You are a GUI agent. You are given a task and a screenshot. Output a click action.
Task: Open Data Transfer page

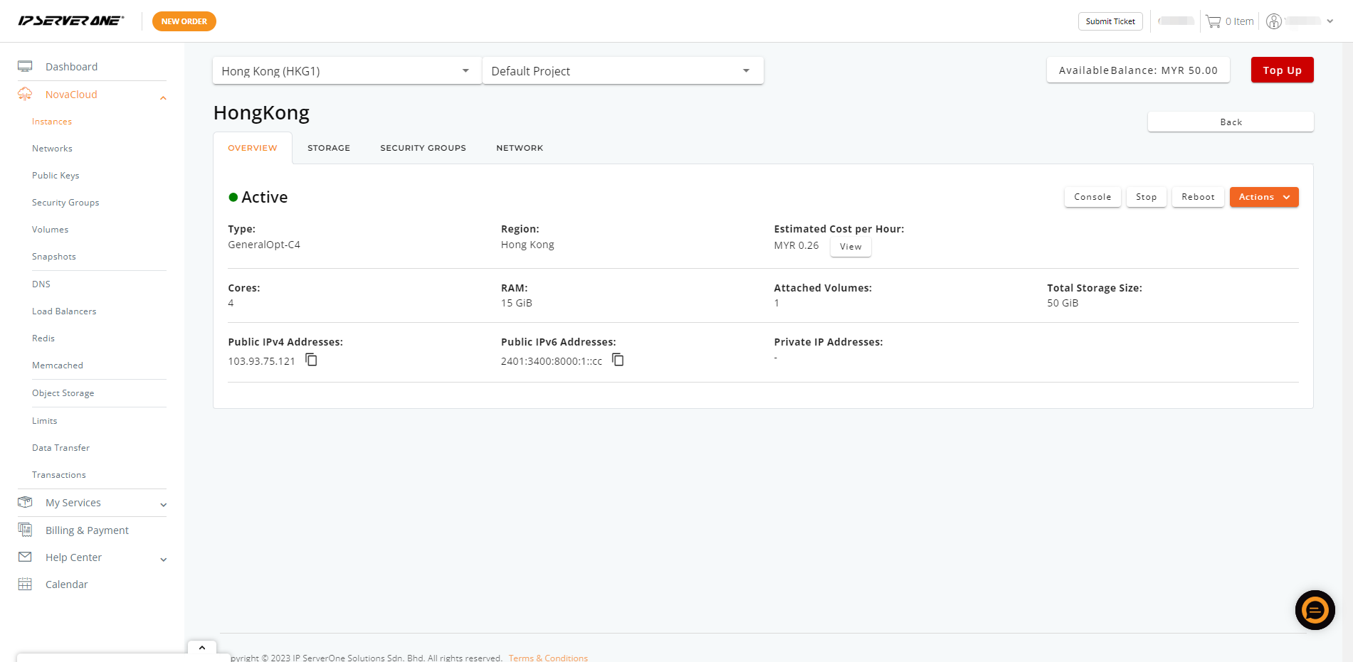60,448
